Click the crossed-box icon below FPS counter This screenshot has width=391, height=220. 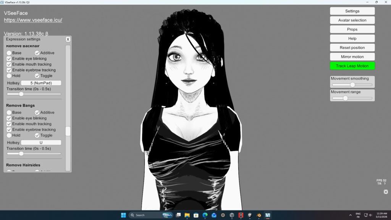pyautogui.click(x=386, y=192)
